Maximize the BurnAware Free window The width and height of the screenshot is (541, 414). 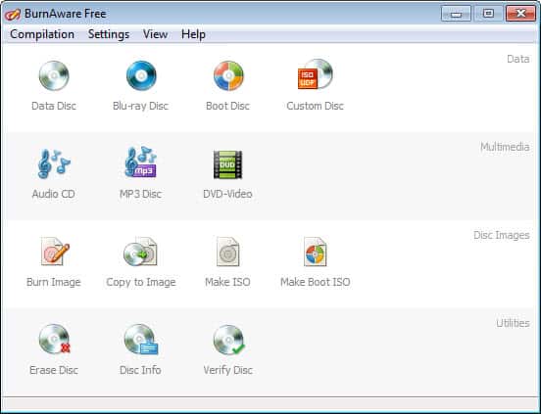[488, 14]
